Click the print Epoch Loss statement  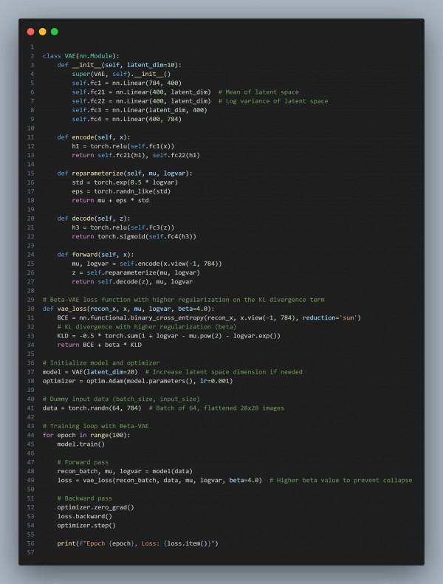tap(137, 543)
